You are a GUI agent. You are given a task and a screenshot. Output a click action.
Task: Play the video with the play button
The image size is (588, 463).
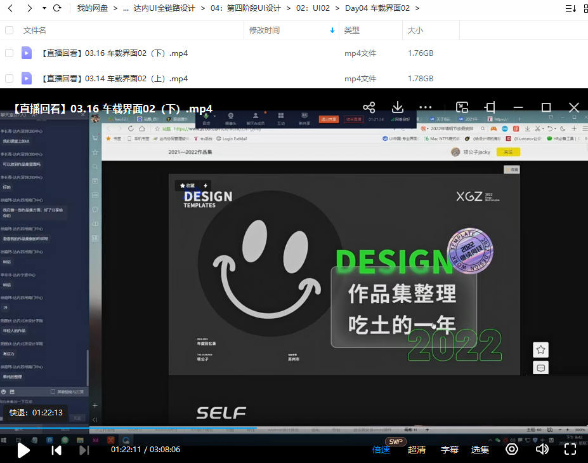[x=23, y=450]
